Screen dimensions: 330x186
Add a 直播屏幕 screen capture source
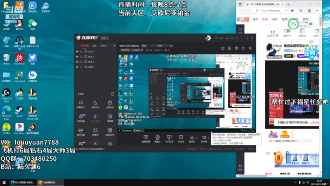coord(146,139)
